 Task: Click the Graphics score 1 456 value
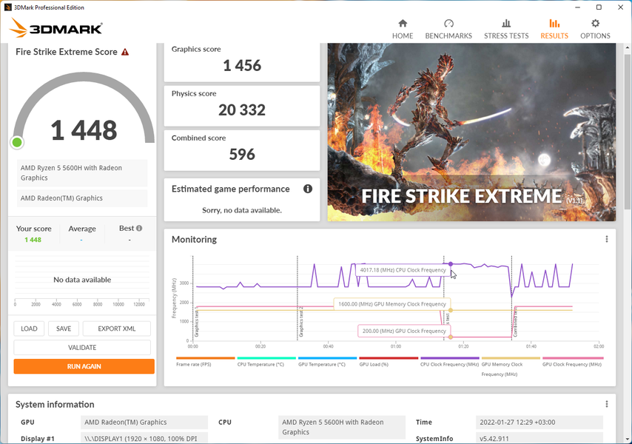[242, 65]
